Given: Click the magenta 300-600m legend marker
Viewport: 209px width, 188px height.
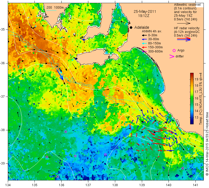Looking at the screenshot, I should [x=144, y=51].
